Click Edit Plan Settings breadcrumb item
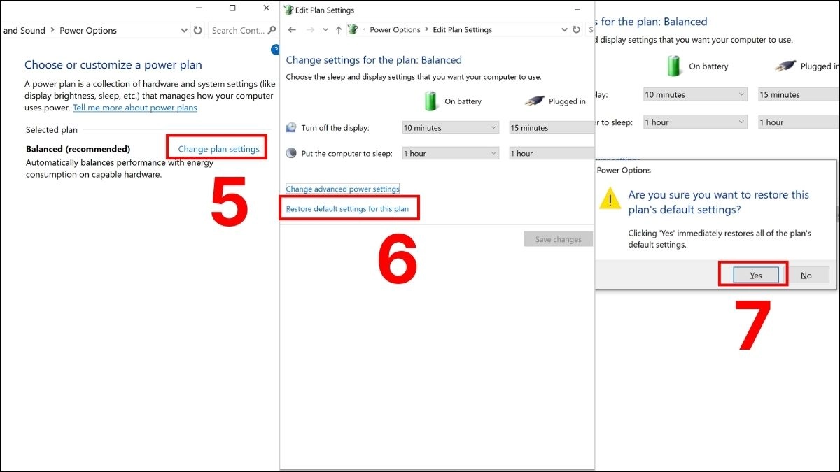The width and height of the screenshot is (840, 472). (x=462, y=30)
